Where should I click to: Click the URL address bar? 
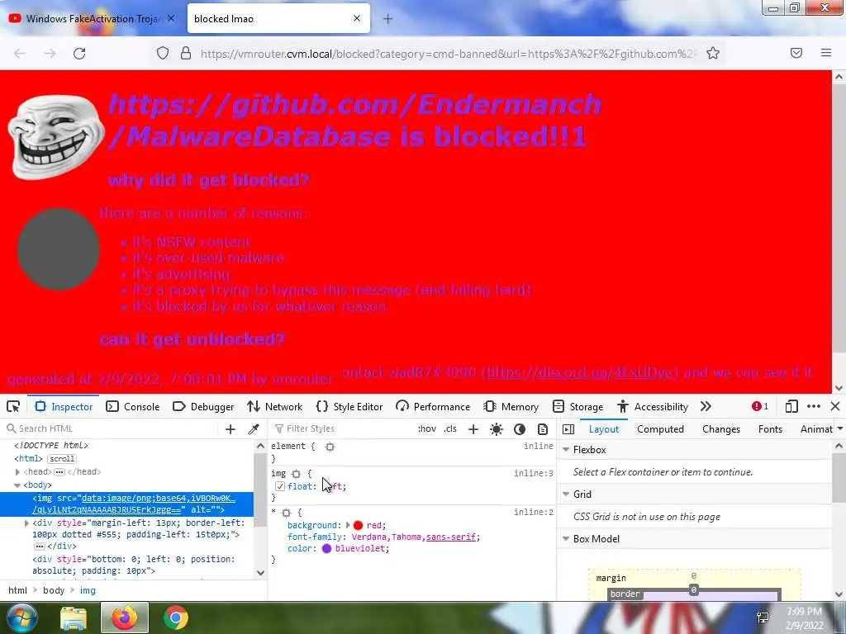pyautogui.click(x=448, y=54)
